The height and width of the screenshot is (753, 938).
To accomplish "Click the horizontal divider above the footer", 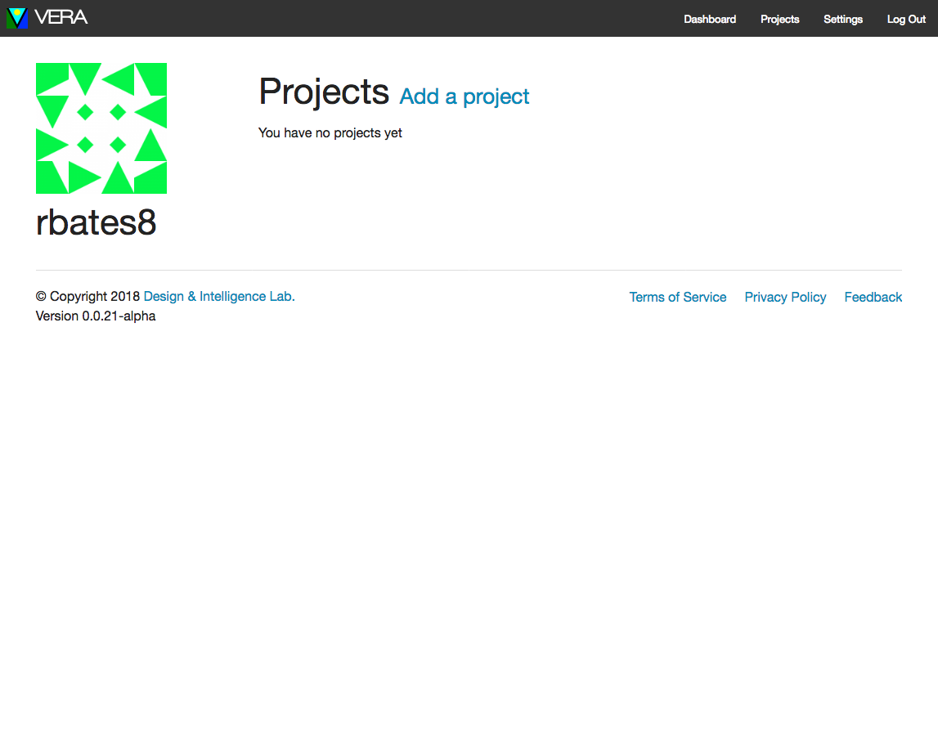I will (469, 271).
